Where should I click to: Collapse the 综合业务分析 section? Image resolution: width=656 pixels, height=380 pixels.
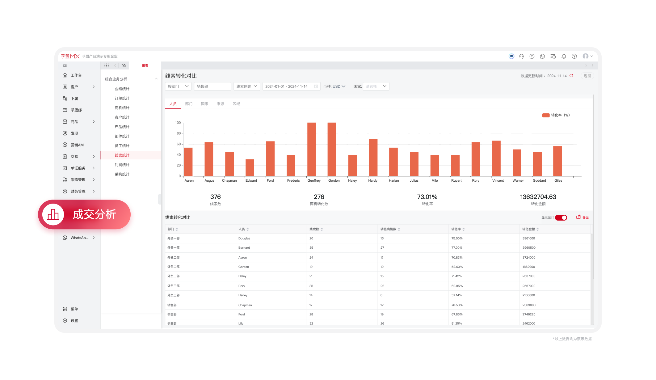pos(156,79)
